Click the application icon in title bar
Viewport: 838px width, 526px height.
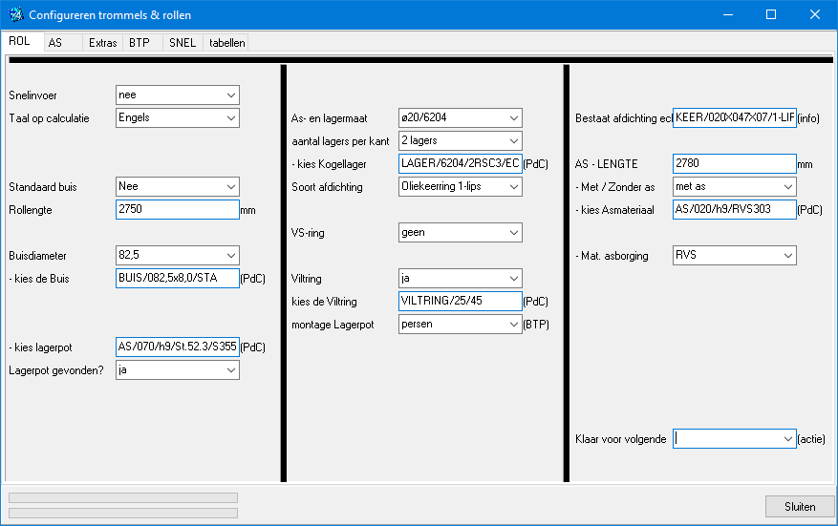15,15
